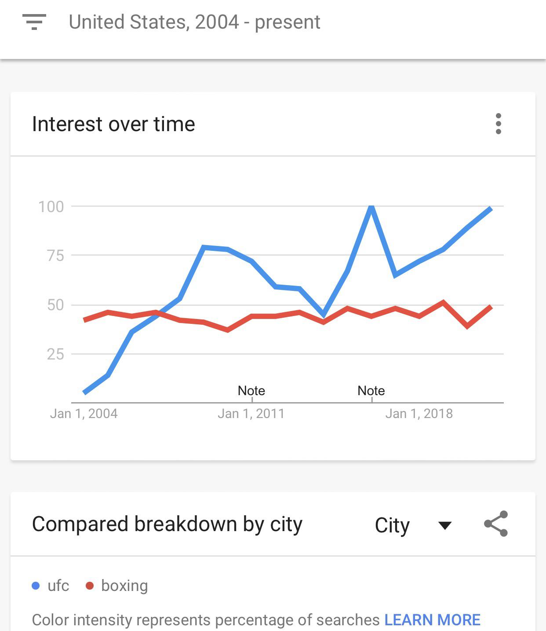This screenshot has width=546, height=631.
Task: Expand the City dropdown arrow
Action: pyautogui.click(x=445, y=525)
